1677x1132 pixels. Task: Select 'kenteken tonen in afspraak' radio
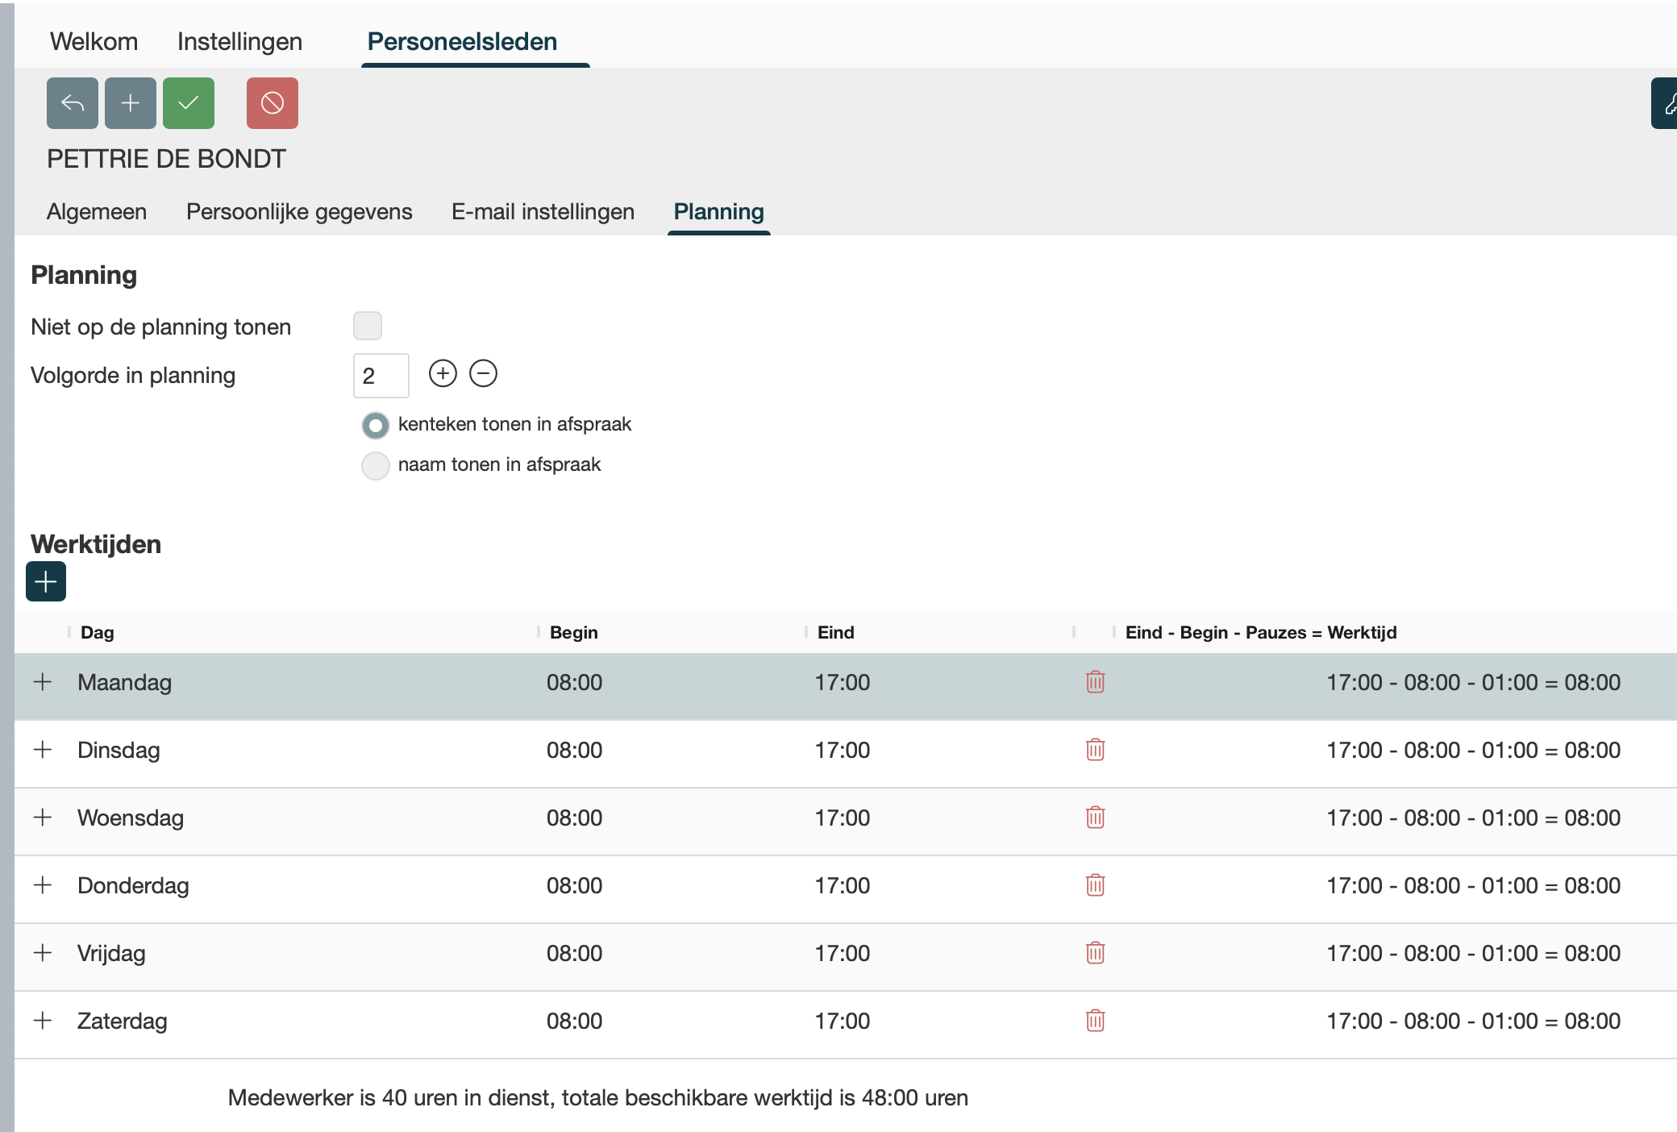376,425
